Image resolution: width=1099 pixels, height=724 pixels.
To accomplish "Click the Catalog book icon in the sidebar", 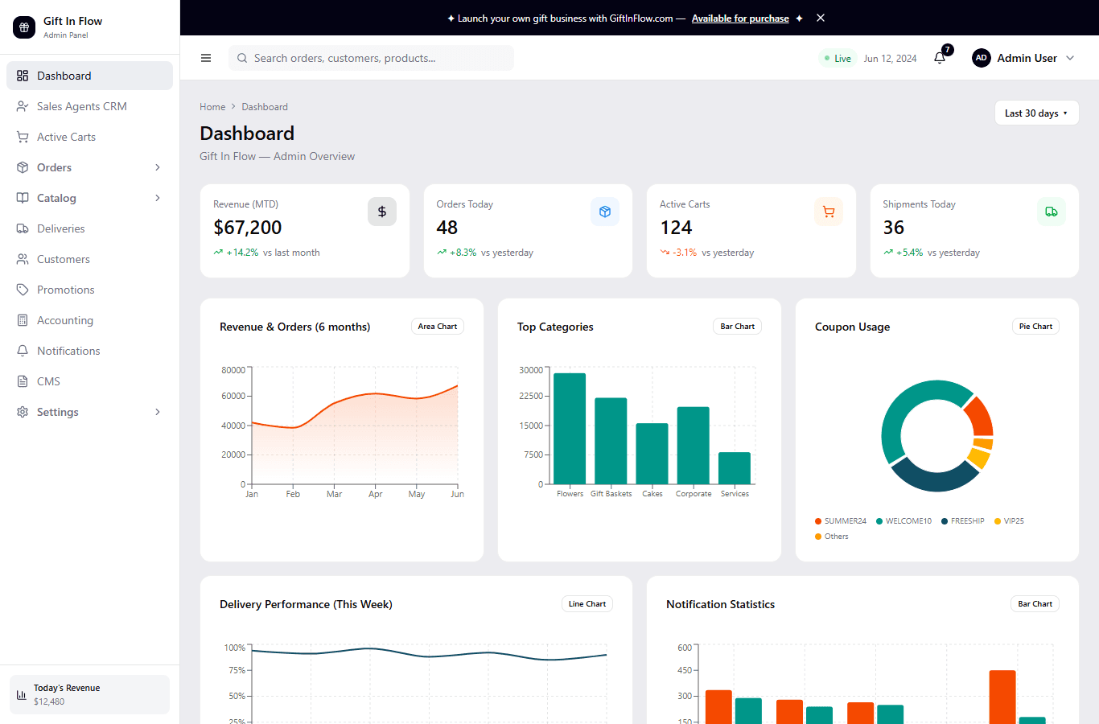I will tap(23, 198).
